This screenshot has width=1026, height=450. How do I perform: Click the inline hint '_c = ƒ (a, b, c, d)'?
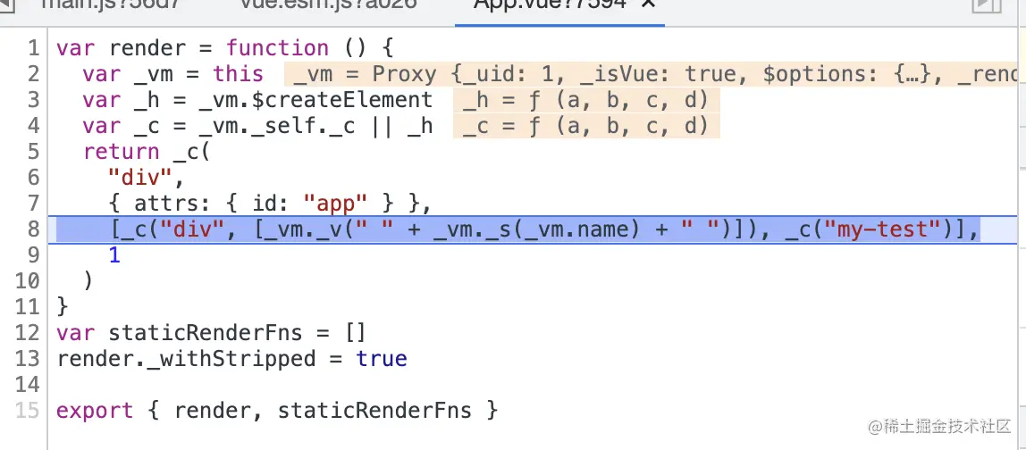pyautogui.click(x=586, y=126)
